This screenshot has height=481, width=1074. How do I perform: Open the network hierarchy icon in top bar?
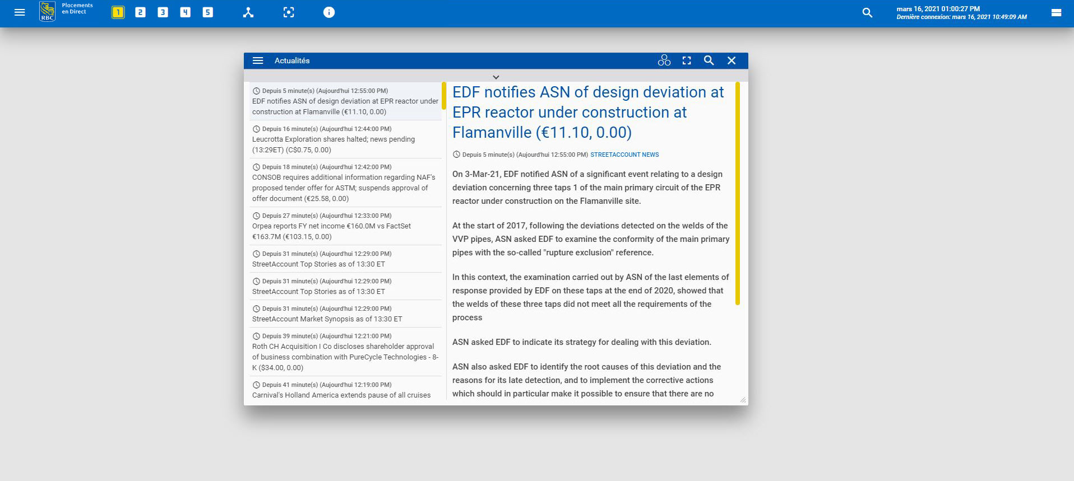click(x=248, y=12)
